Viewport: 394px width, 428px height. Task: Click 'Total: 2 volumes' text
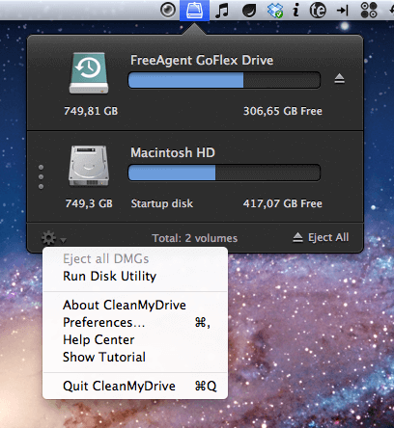[195, 238]
